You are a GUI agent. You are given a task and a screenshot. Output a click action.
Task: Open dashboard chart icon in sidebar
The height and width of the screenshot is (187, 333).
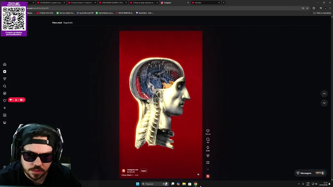click(x=5, y=115)
